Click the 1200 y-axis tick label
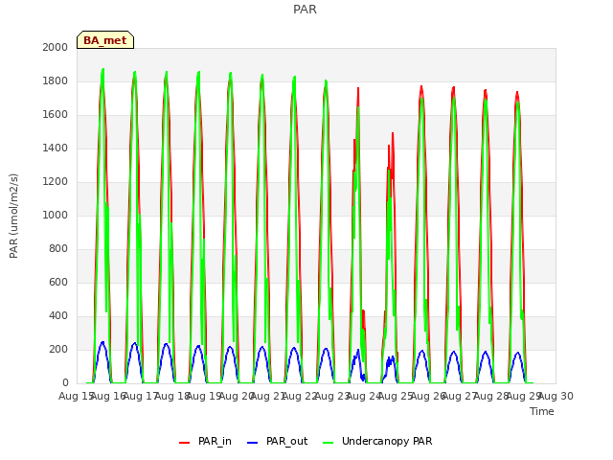Viewport: 613px width, 460px height. tap(56, 181)
